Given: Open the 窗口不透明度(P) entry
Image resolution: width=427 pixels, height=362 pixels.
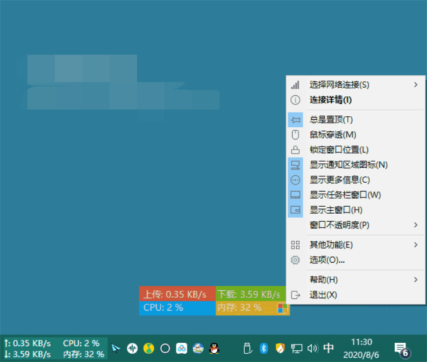Looking at the screenshot, I should click(x=356, y=225).
